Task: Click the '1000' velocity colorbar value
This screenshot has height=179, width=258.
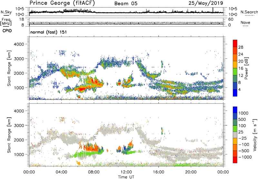Action: (243, 113)
